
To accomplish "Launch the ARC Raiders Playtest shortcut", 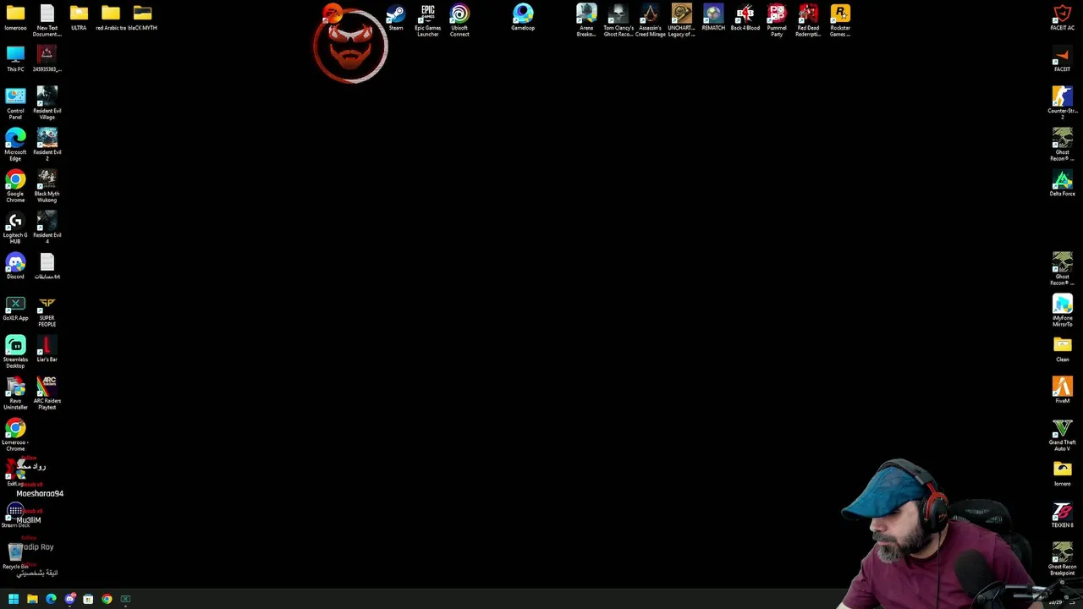I will click(47, 394).
